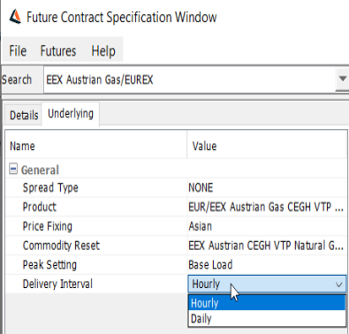The width and height of the screenshot is (349, 334).
Task: Select Daily from the dropdown list
Action: click(267, 318)
